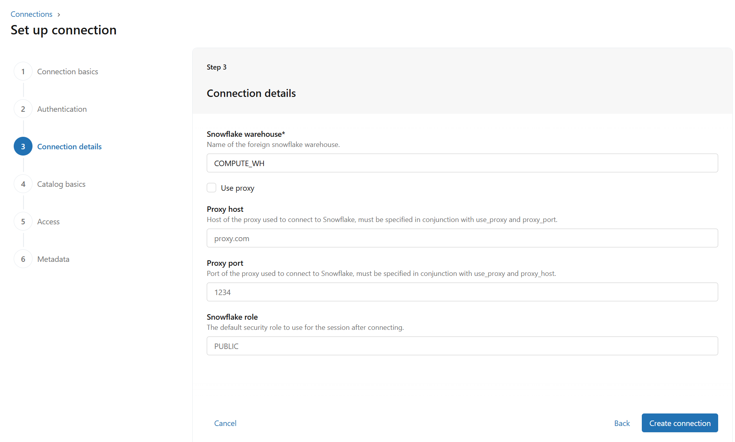Click into the Proxy host field
Image resolution: width=735 pixels, height=442 pixels.
(x=462, y=238)
